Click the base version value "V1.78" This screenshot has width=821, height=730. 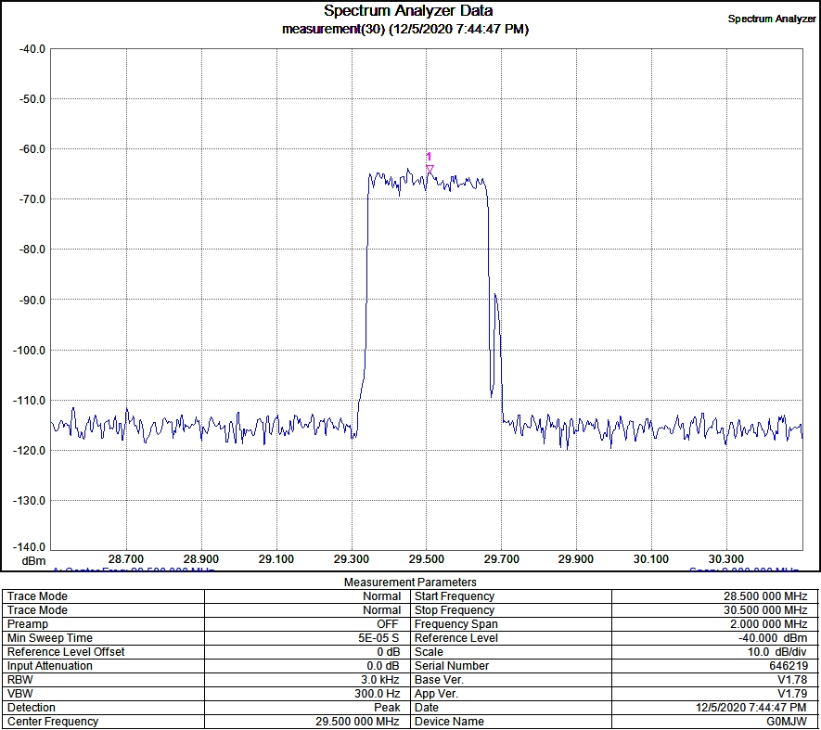tap(792, 680)
